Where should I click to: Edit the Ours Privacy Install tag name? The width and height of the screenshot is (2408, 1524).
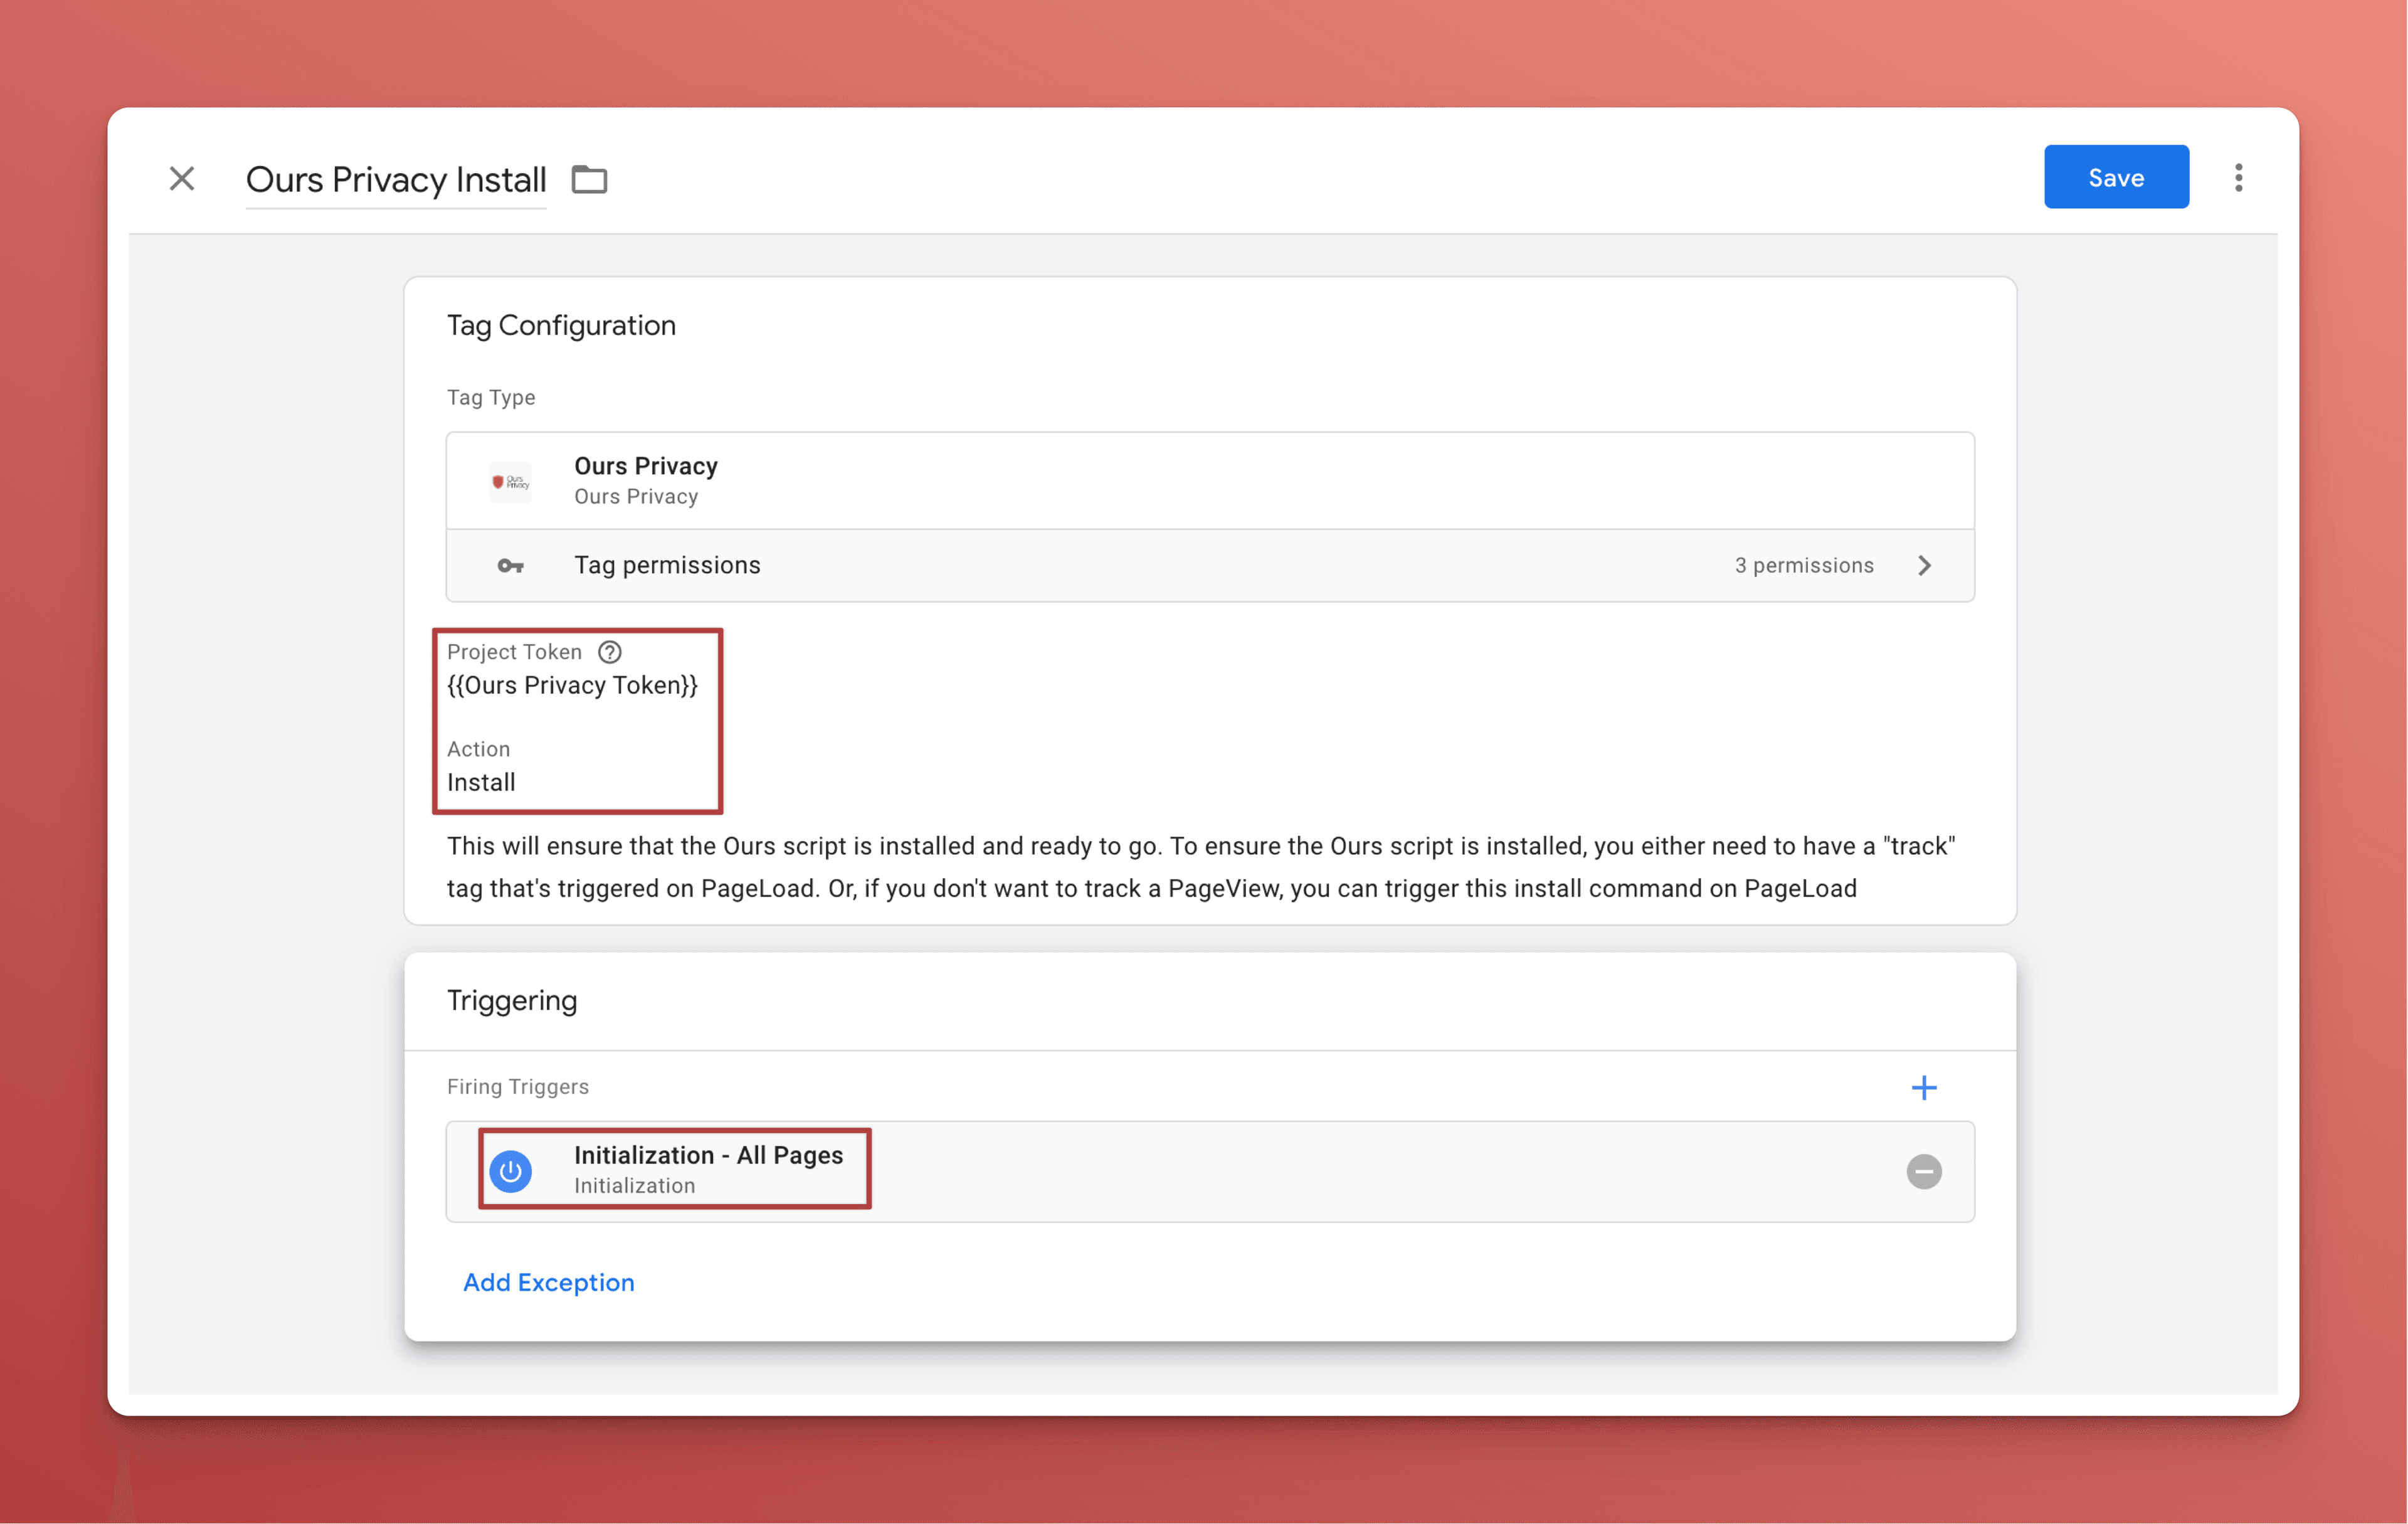click(396, 180)
